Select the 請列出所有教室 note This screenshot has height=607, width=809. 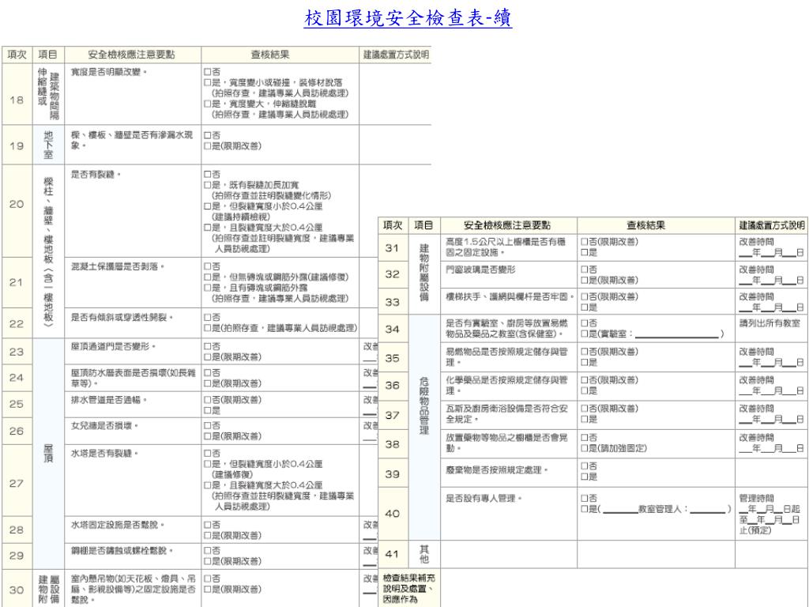[x=769, y=323]
